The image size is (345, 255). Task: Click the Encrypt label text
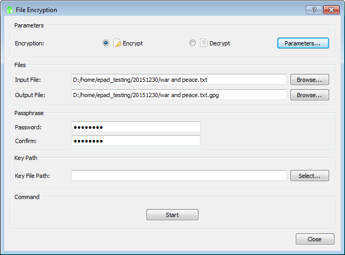[x=133, y=43]
